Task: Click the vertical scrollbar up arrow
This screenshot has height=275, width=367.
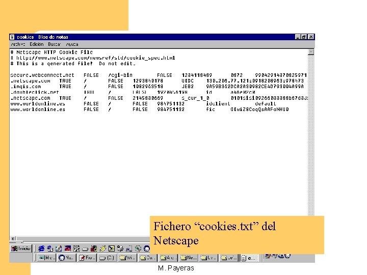Action: [311, 52]
